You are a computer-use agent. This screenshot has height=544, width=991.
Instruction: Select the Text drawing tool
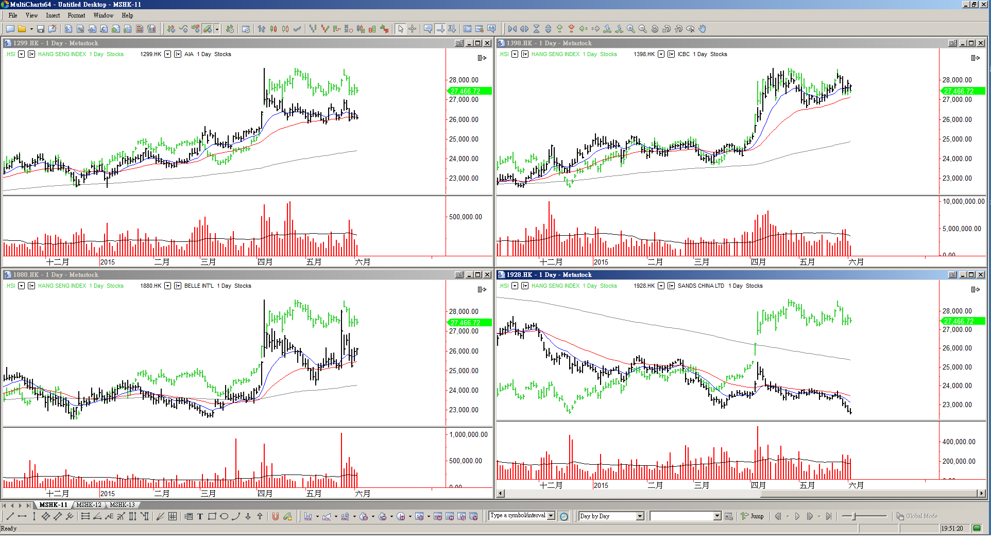[200, 517]
